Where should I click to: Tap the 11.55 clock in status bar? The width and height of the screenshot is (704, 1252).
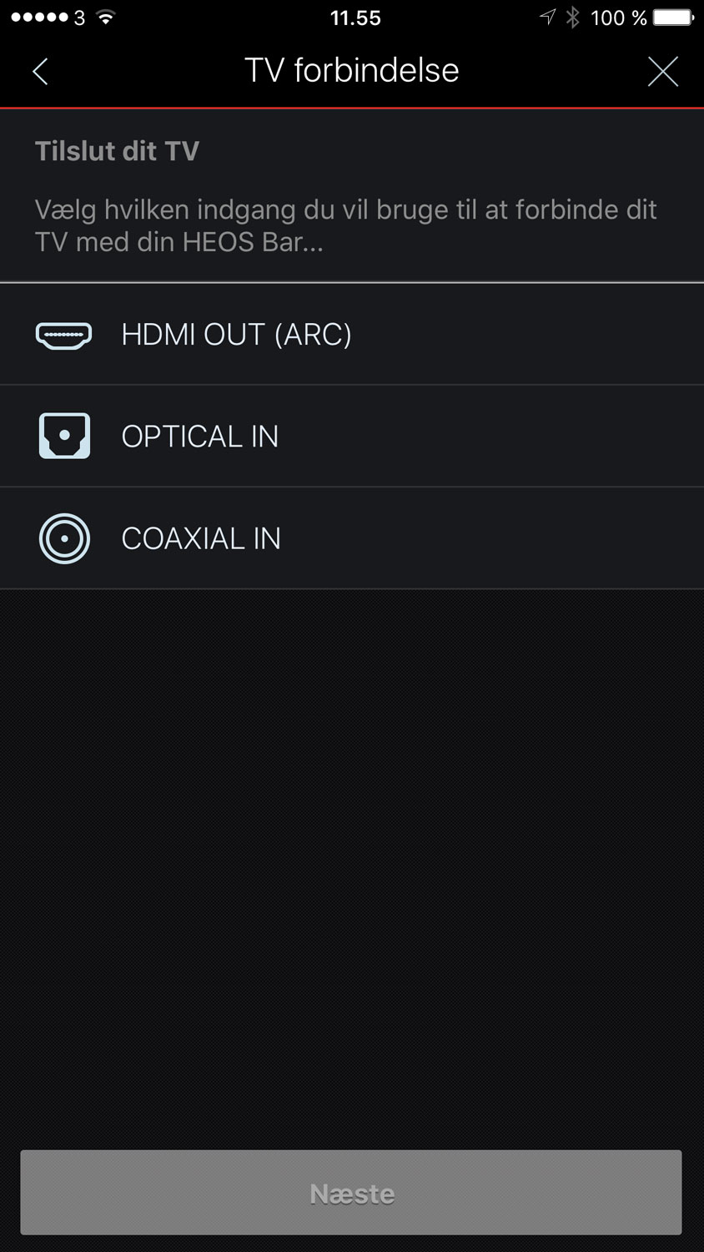[x=355, y=18]
